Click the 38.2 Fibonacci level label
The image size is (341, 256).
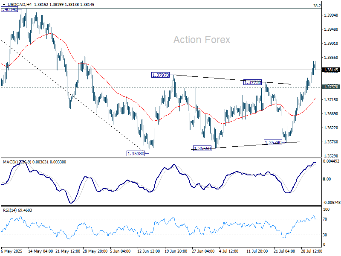coord(317,6)
